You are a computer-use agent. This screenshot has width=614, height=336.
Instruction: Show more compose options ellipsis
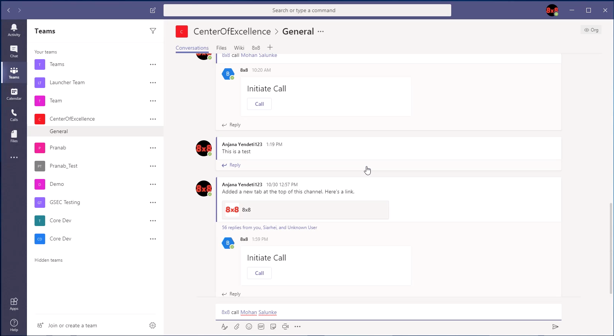[x=298, y=327]
